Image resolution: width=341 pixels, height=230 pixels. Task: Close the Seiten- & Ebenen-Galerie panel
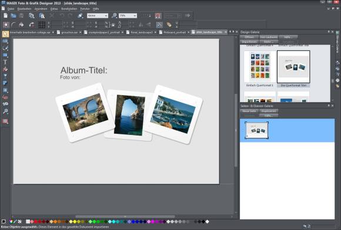coord(333,106)
